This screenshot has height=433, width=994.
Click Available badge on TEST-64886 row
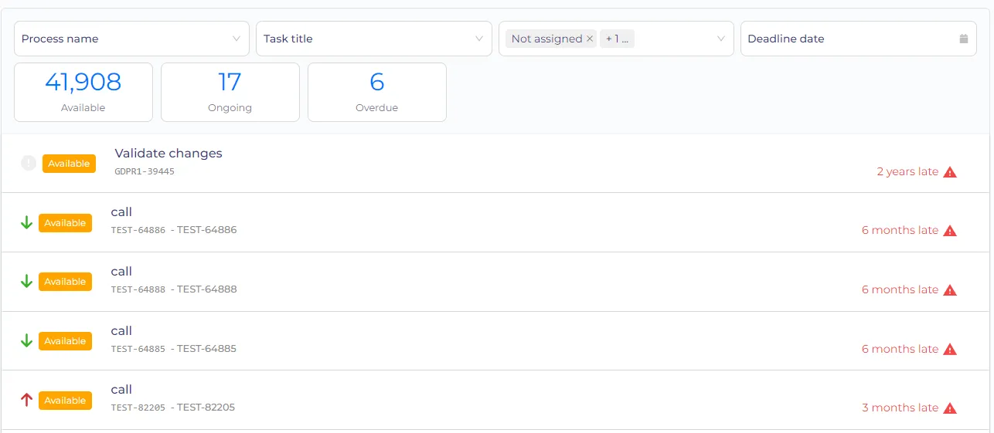pyautogui.click(x=65, y=222)
